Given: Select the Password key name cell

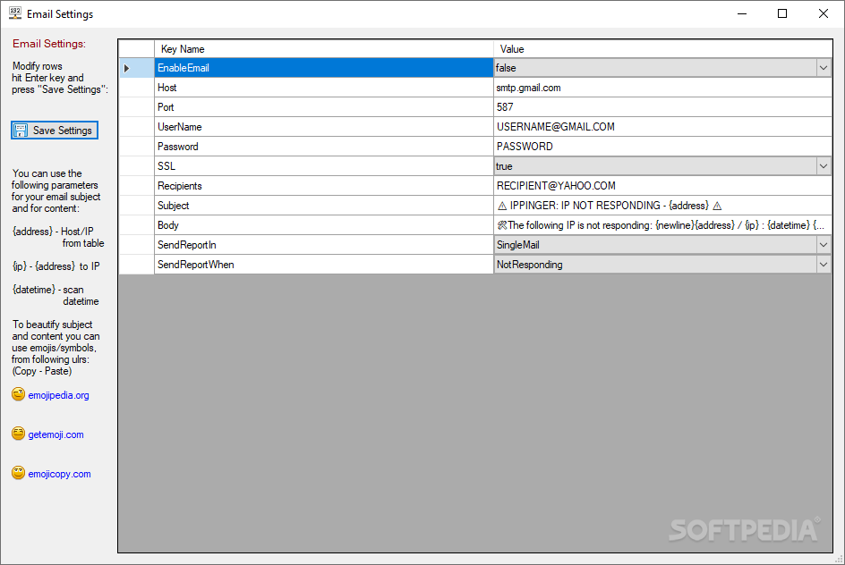Looking at the screenshot, I should [x=324, y=147].
